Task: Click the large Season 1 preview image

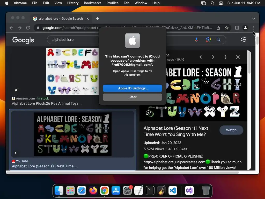Action: [x=193, y=93]
